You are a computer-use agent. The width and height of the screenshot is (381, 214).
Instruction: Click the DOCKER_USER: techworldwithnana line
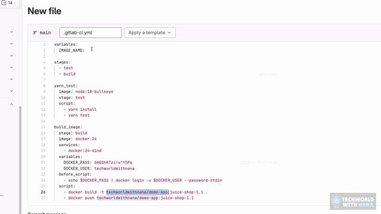point(99,169)
